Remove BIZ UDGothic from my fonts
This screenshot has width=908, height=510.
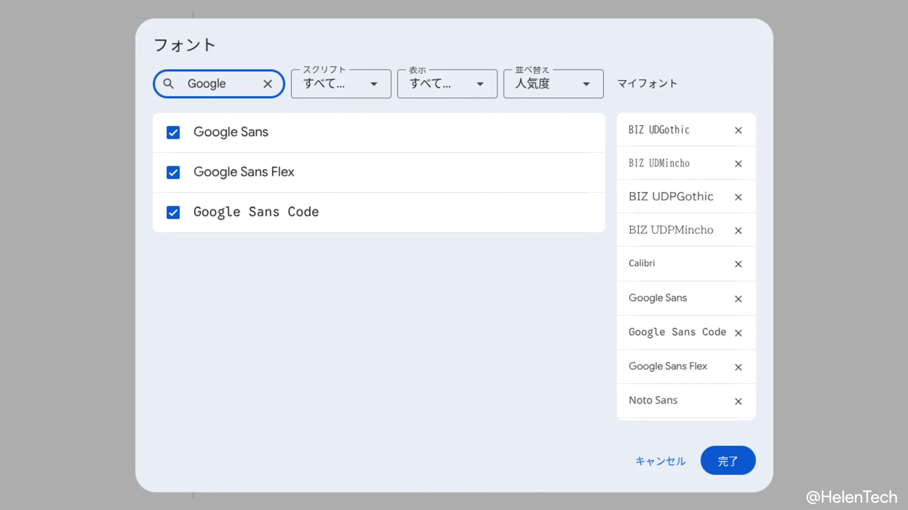tap(738, 130)
